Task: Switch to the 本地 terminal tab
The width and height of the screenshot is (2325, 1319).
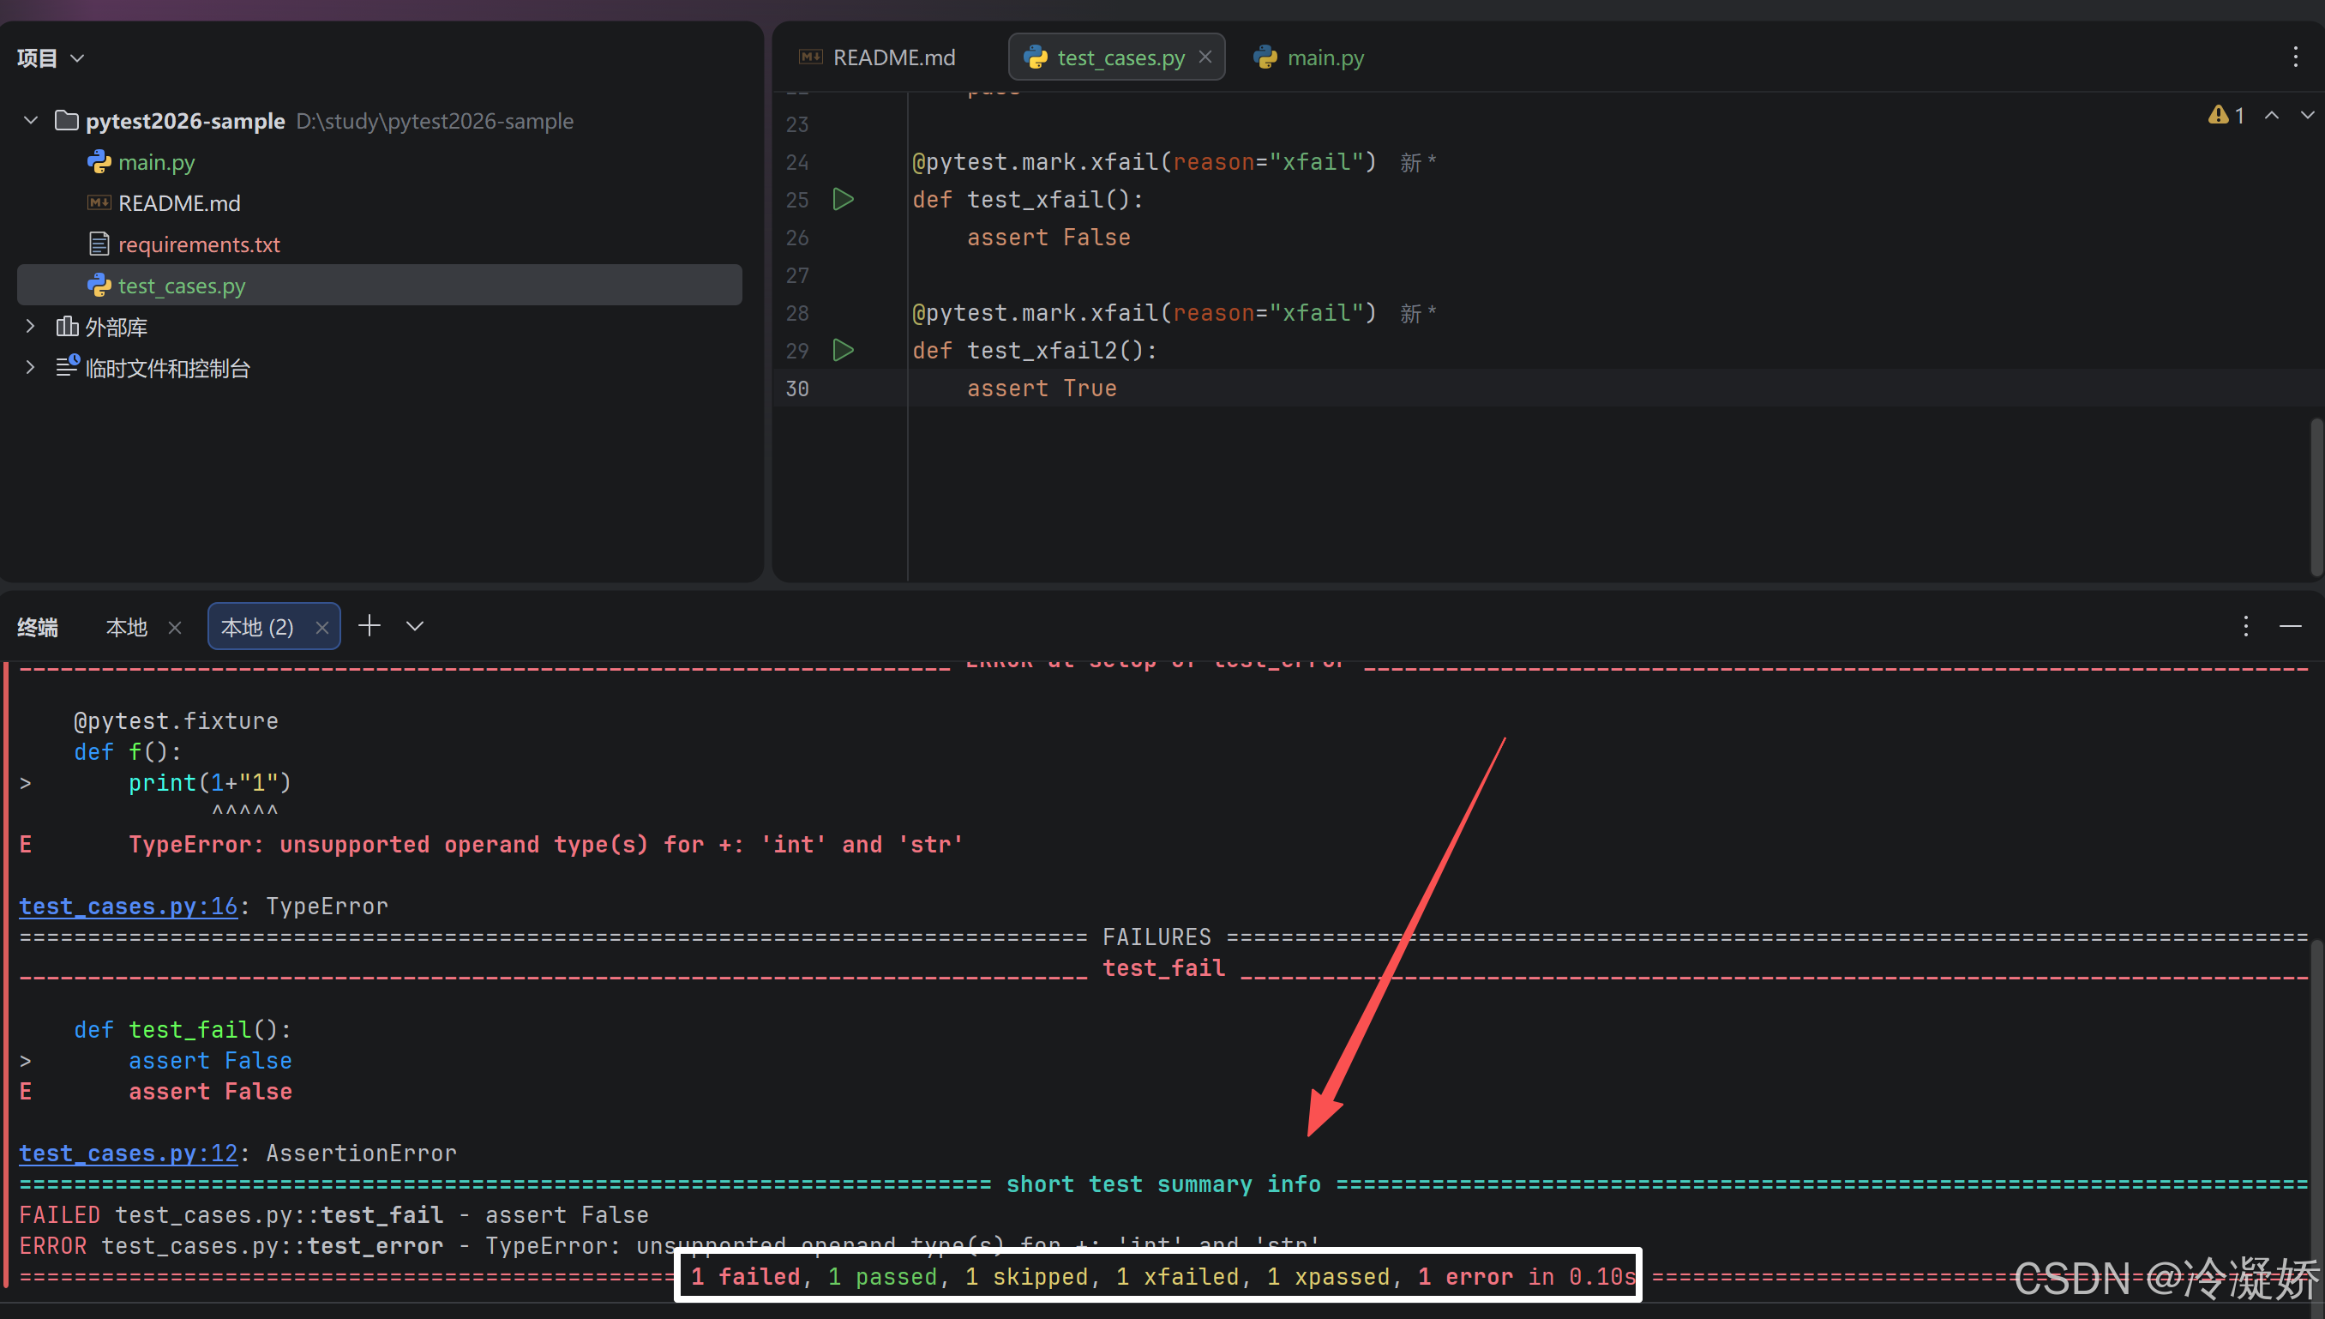Action: [x=127, y=628]
